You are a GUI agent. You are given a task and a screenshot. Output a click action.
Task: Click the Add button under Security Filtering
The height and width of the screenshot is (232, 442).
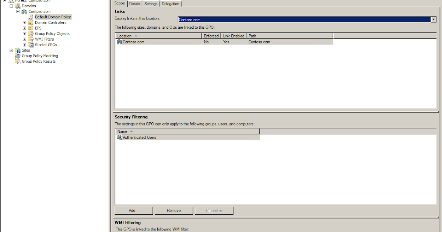(x=133, y=210)
